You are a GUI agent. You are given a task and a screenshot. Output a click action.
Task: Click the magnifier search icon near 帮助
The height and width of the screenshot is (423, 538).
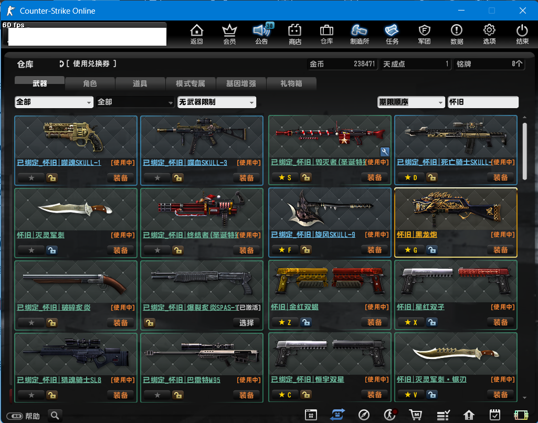point(55,416)
